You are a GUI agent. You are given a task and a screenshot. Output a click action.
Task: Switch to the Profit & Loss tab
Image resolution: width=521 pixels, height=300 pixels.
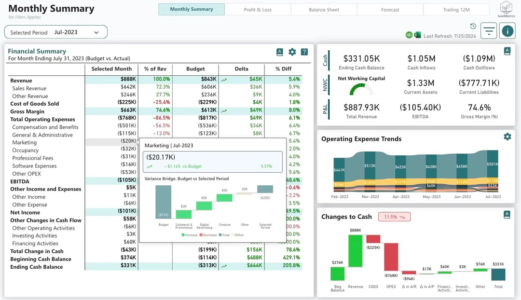click(x=258, y=10)
